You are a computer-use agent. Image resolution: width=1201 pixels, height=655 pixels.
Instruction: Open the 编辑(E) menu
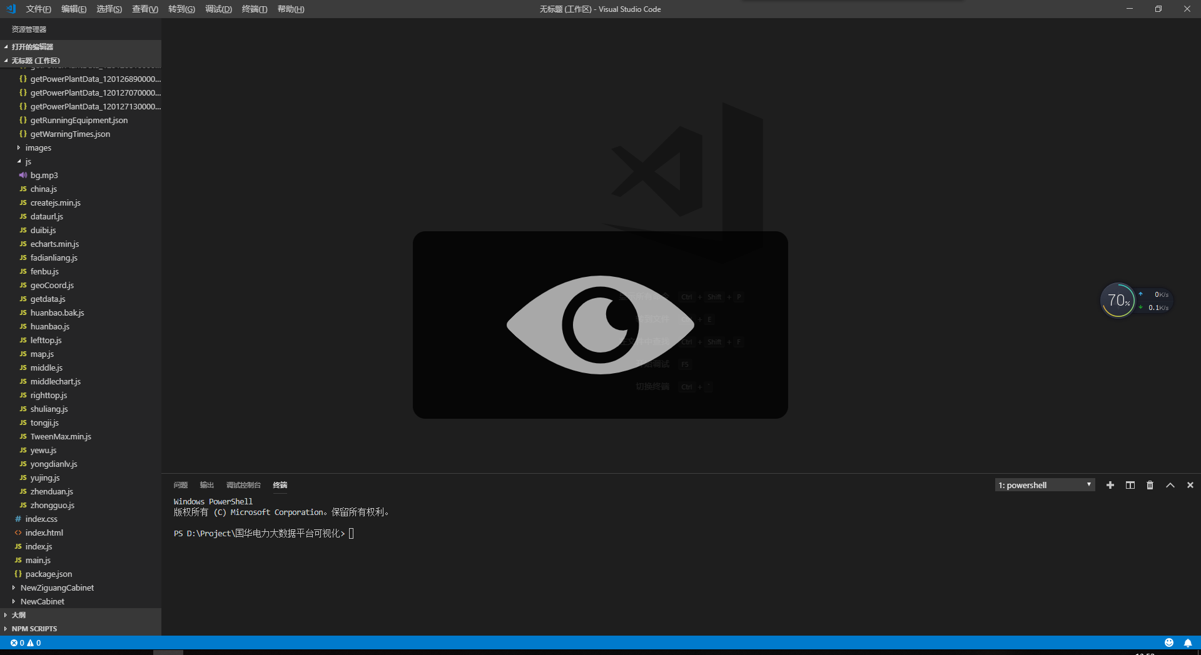pyautogui.click(x=74, y=9)
